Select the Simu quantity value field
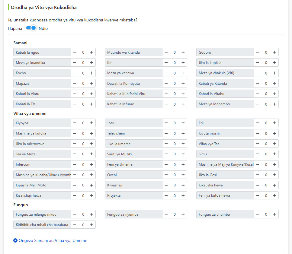 coord(266,154)
